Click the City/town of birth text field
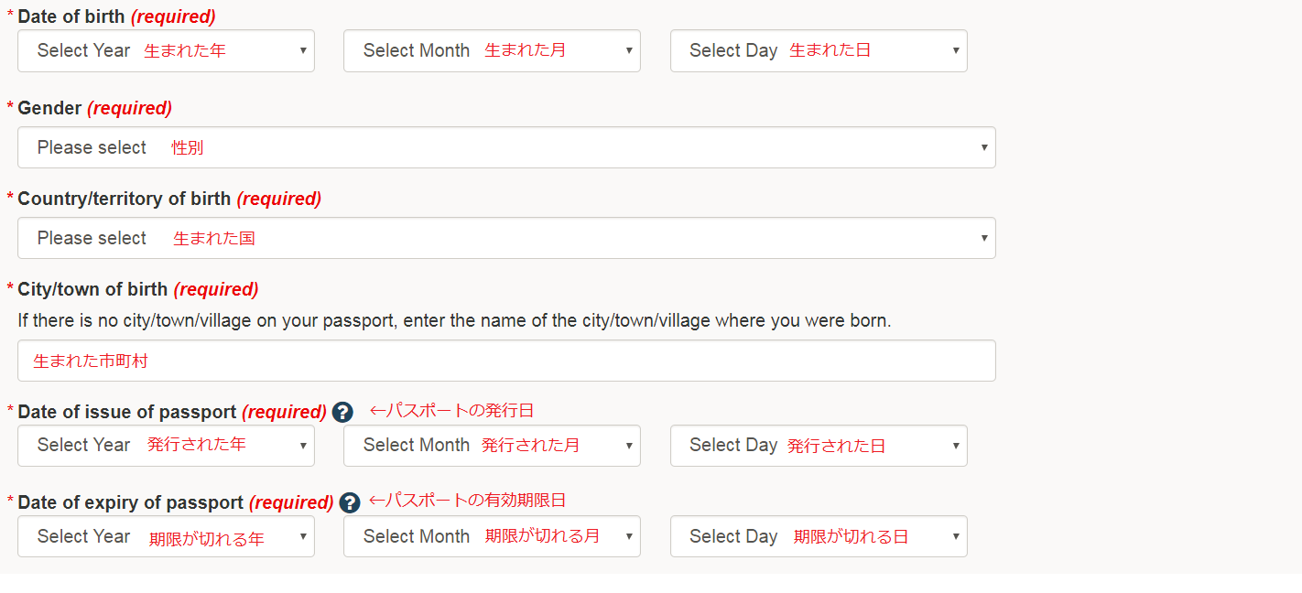Image resolution: width=1302 pixels, height=593 pixels. 506,361
